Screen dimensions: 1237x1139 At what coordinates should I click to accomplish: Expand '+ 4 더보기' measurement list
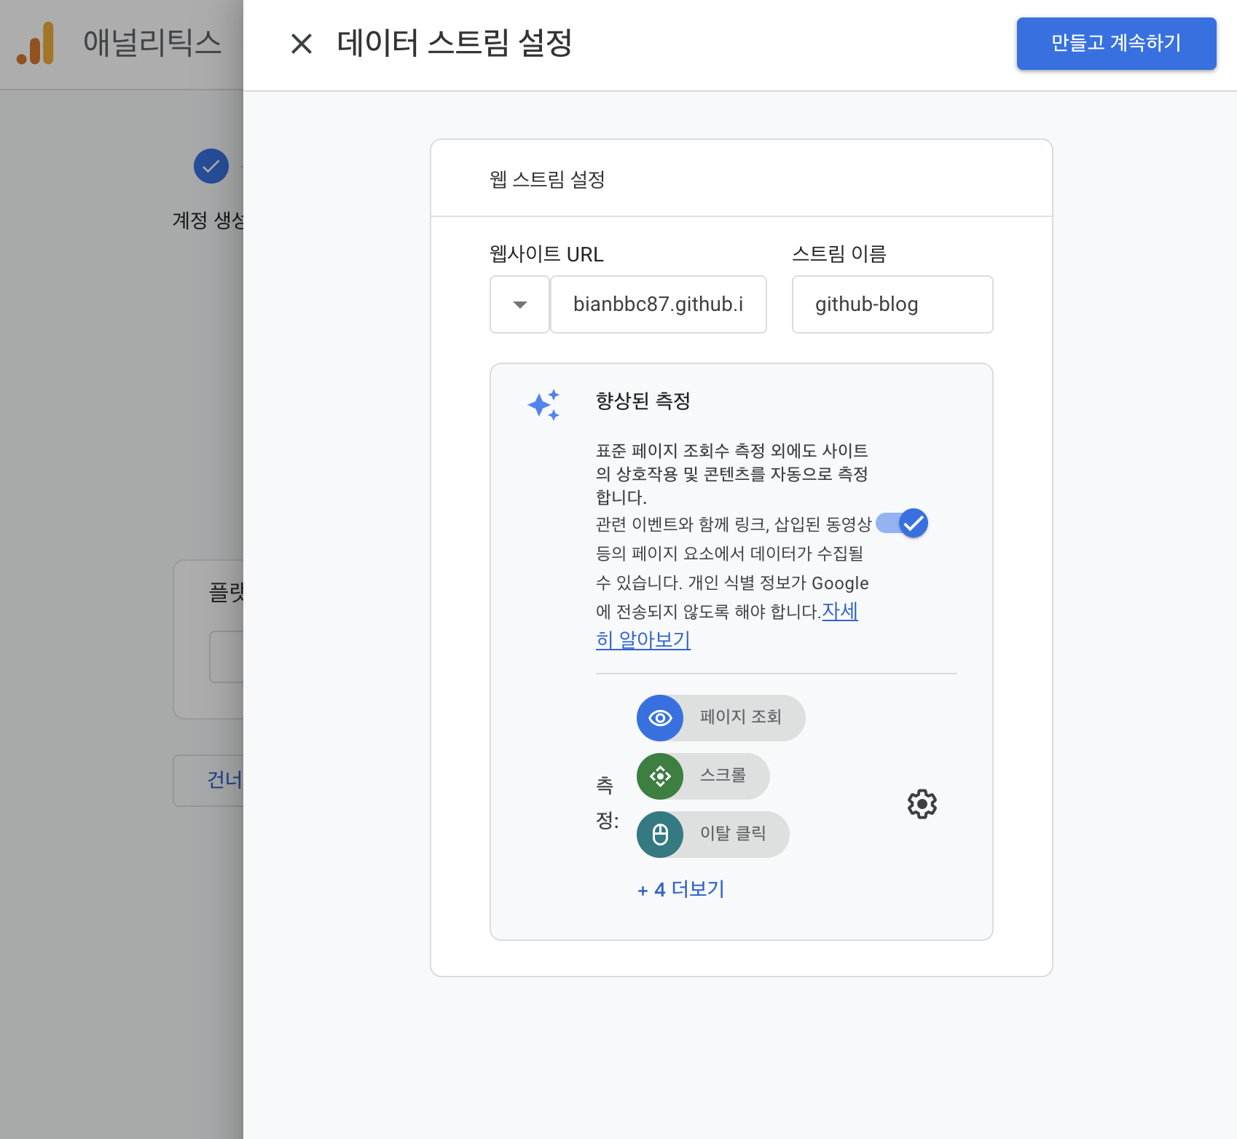point(680,889)
